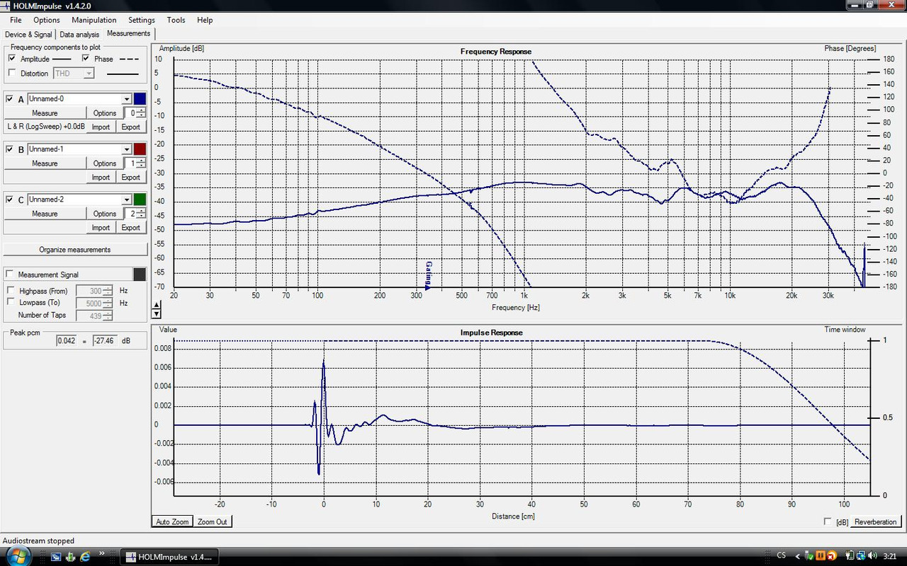Expand the quick launch overflow chevron

pos(102,553)
